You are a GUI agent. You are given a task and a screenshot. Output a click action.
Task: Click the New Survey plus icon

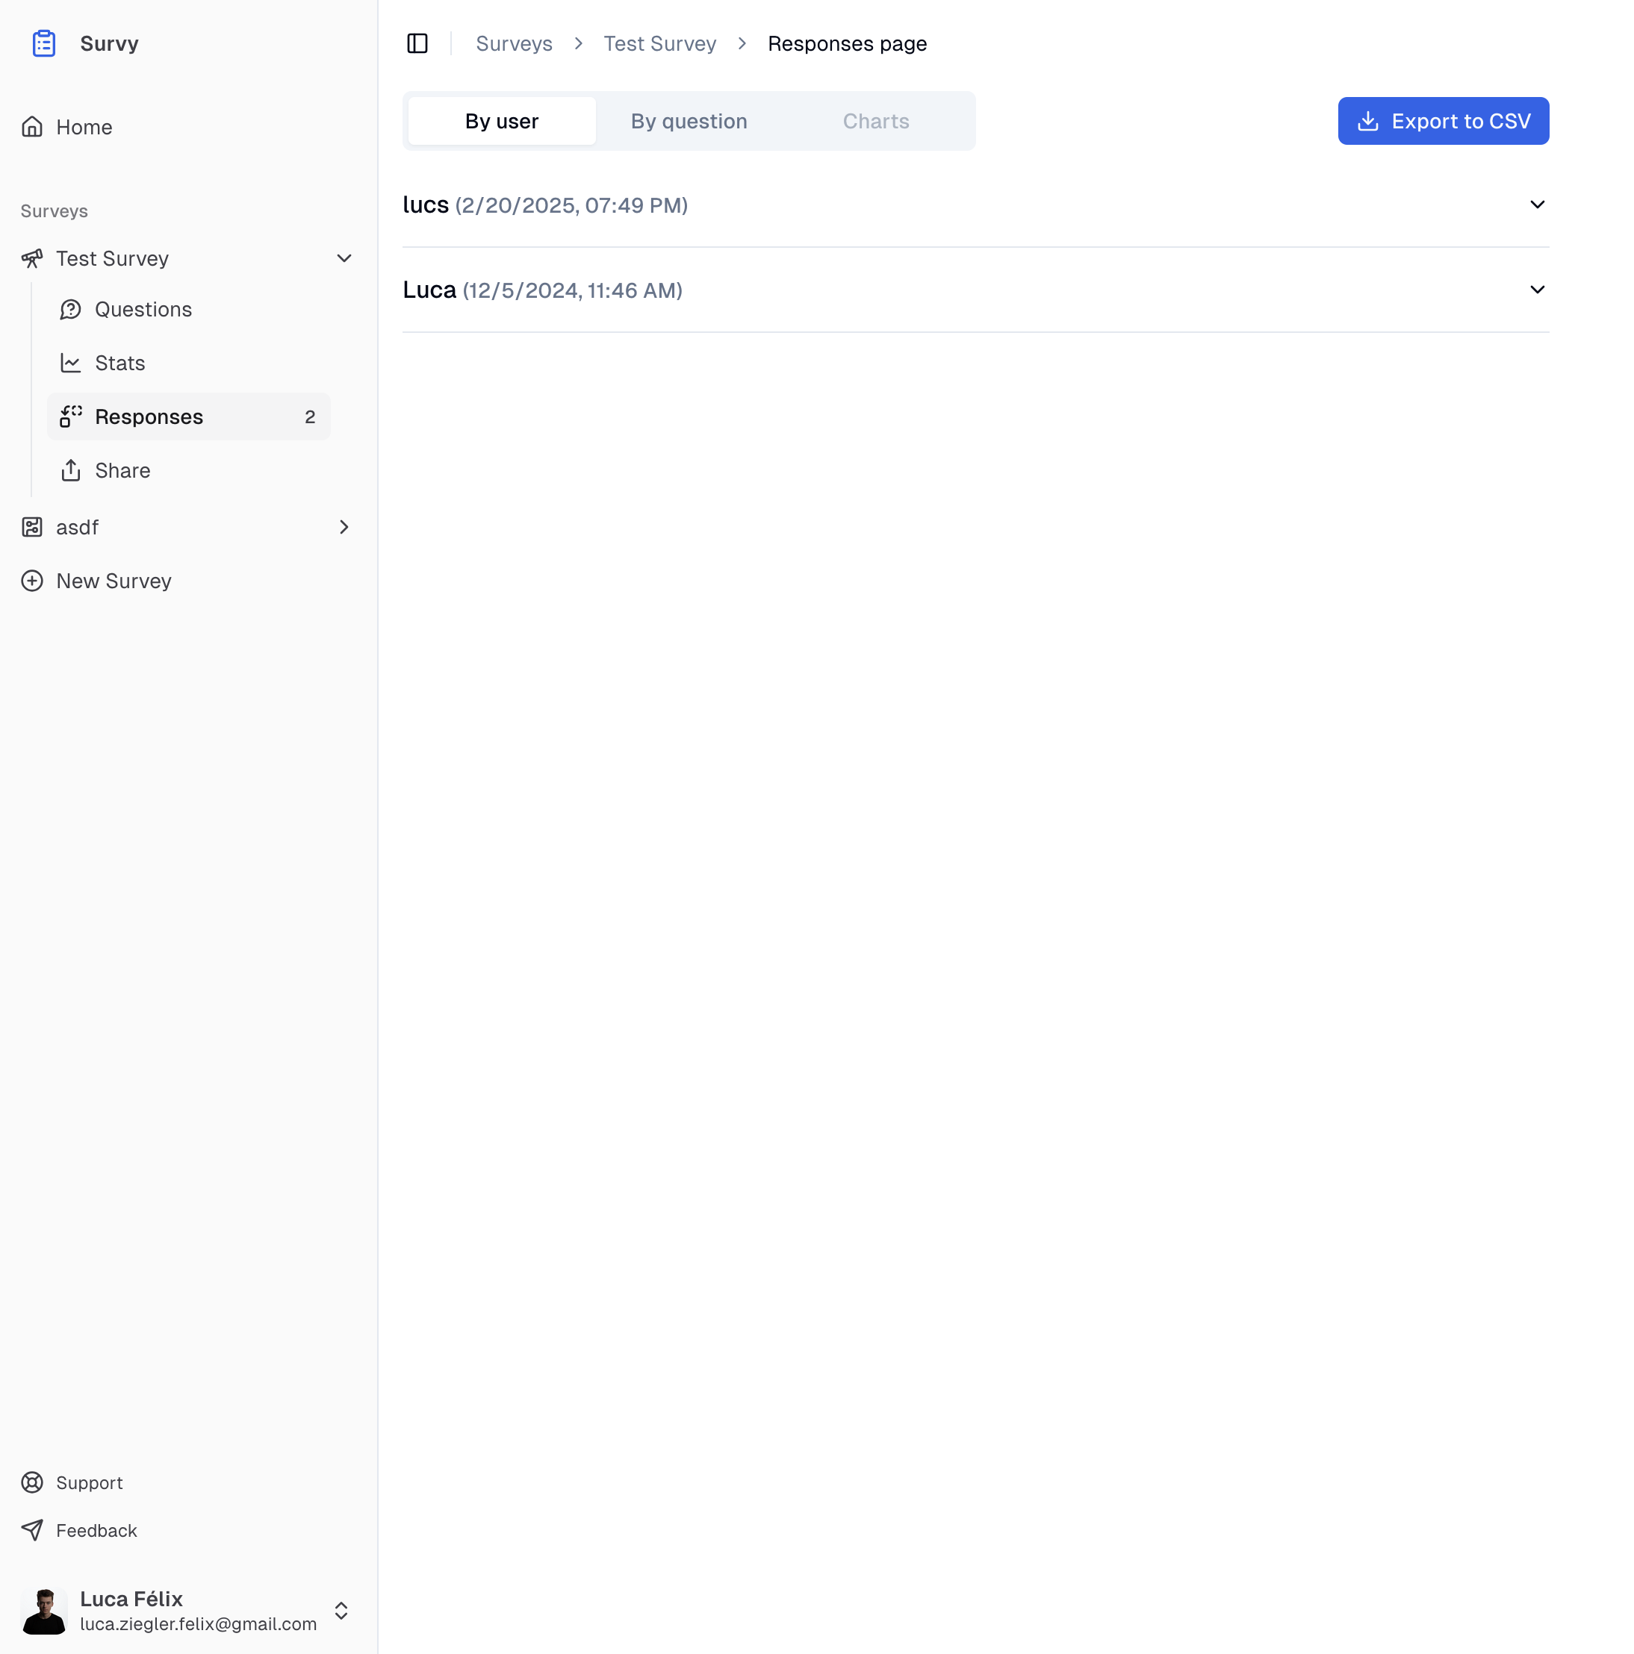tap(31, 581)
